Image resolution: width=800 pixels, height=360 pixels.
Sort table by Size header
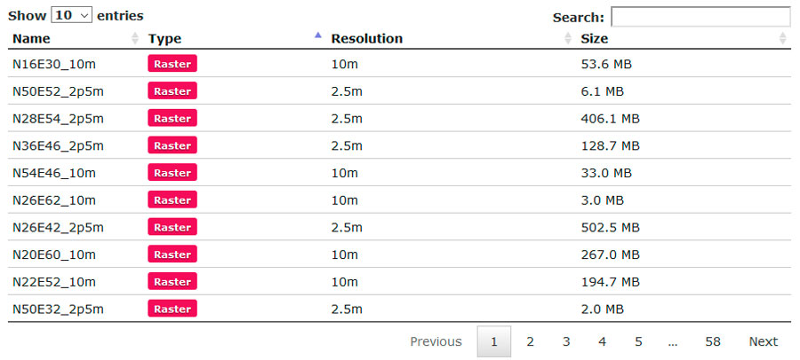(x=595, y=39)
